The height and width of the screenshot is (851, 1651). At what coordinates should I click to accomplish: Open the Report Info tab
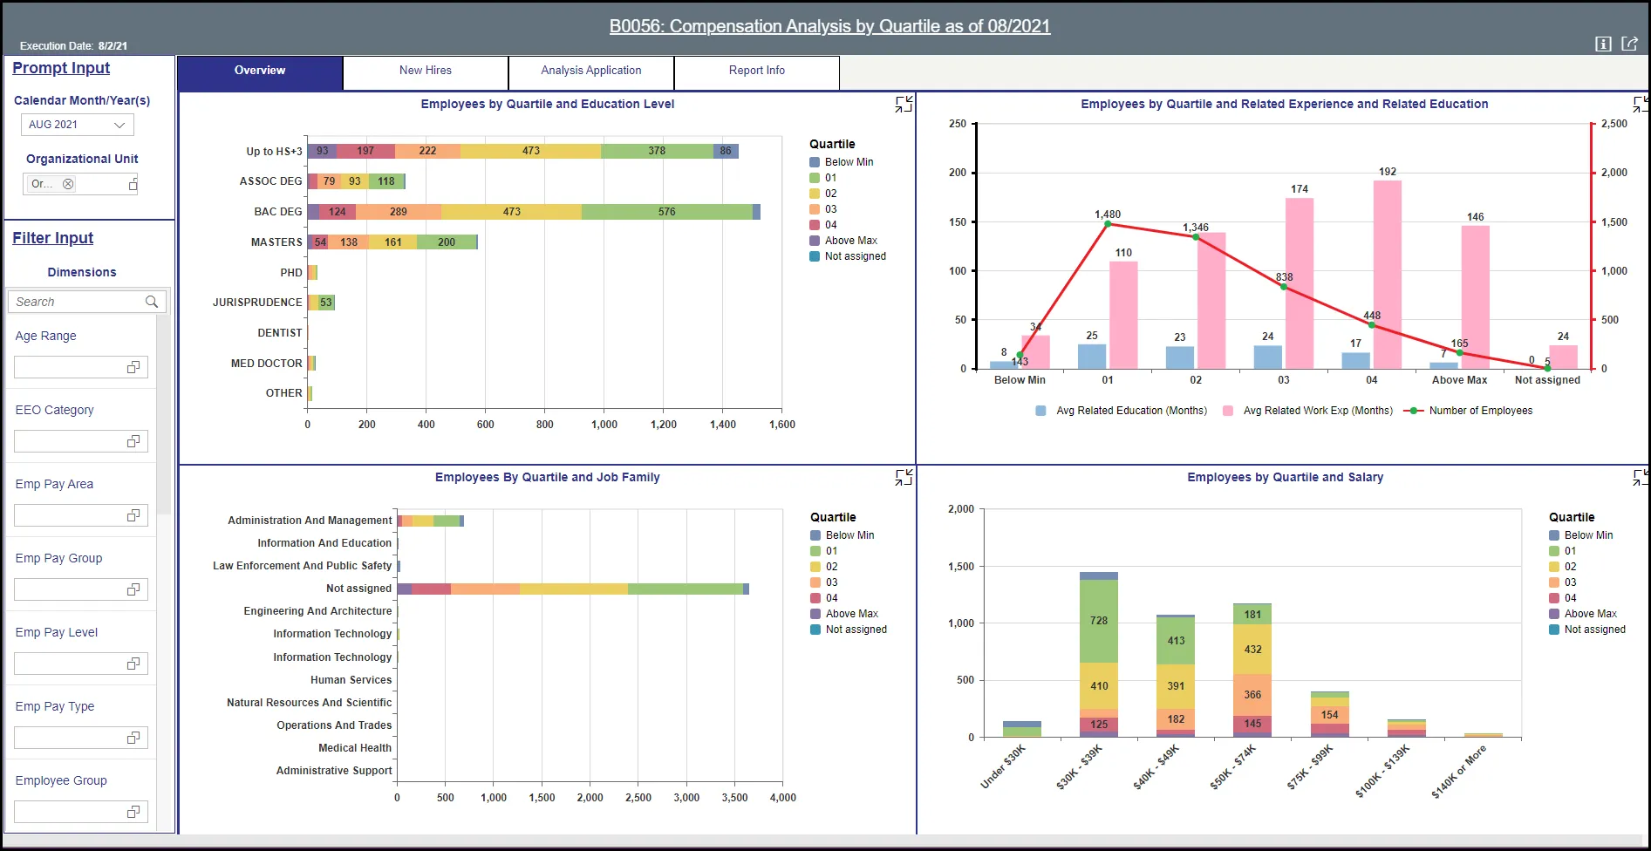(756, 71)
